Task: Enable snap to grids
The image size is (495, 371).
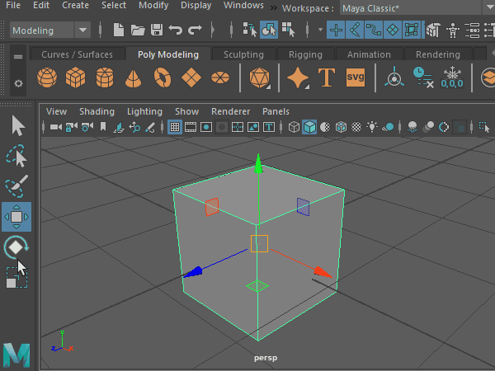Action: (336, 31)
